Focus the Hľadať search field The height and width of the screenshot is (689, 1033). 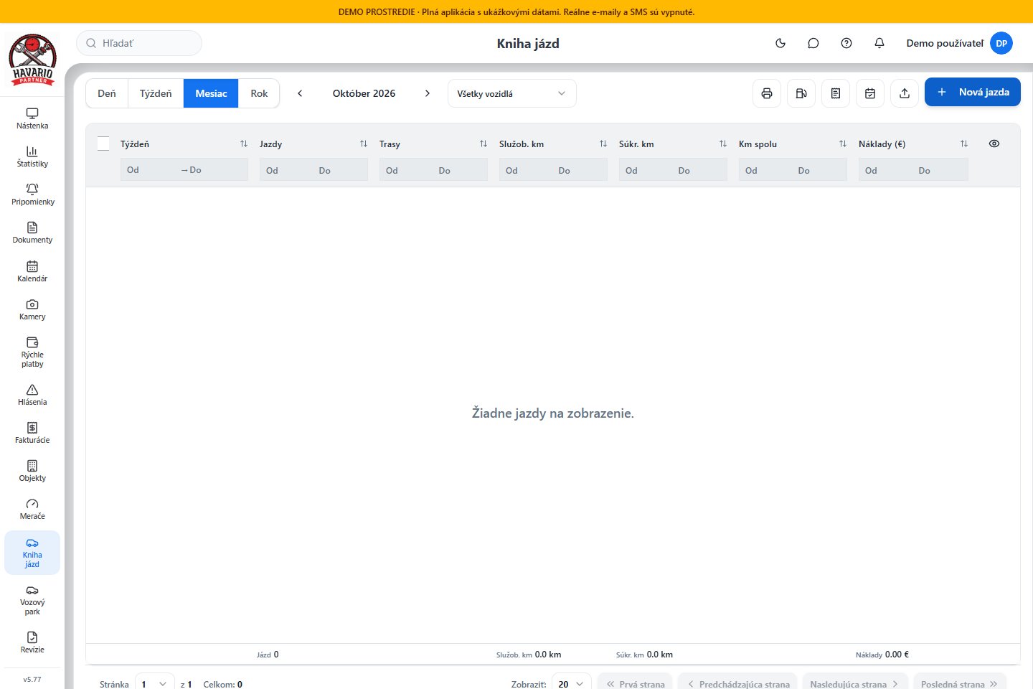[x=139, y=43]
